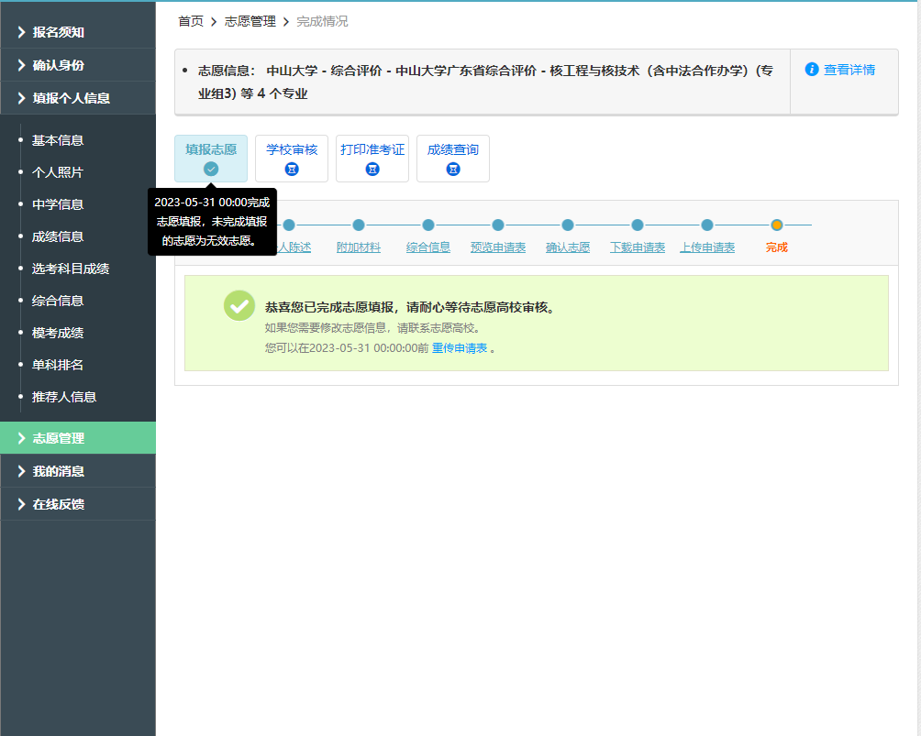Click the step dot above 预览申请表

[498, 225]
